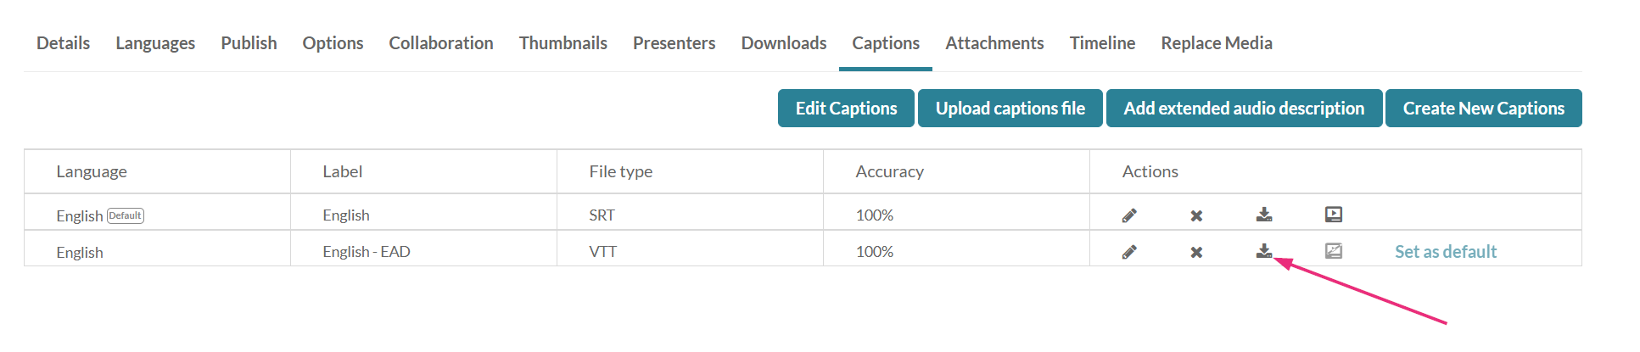Delete the English SRT caption file
The image size is (1640, 352).
pos(1196,215)
